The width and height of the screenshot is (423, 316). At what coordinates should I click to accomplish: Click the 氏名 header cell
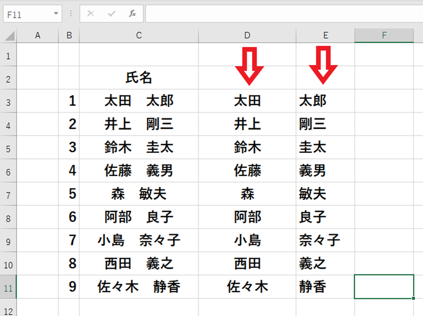pyautogui.click(x=139, y=78)
